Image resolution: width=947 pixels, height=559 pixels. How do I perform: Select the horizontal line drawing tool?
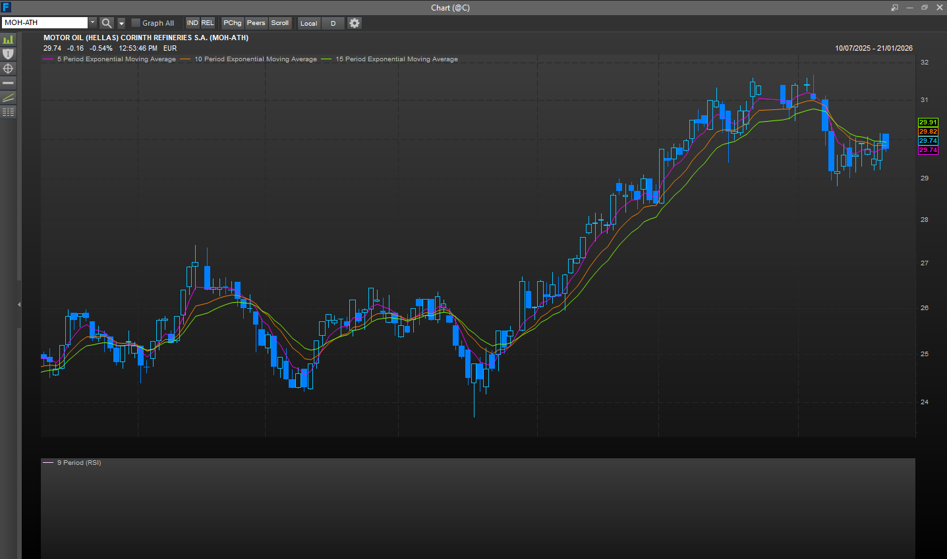point(8,83)
